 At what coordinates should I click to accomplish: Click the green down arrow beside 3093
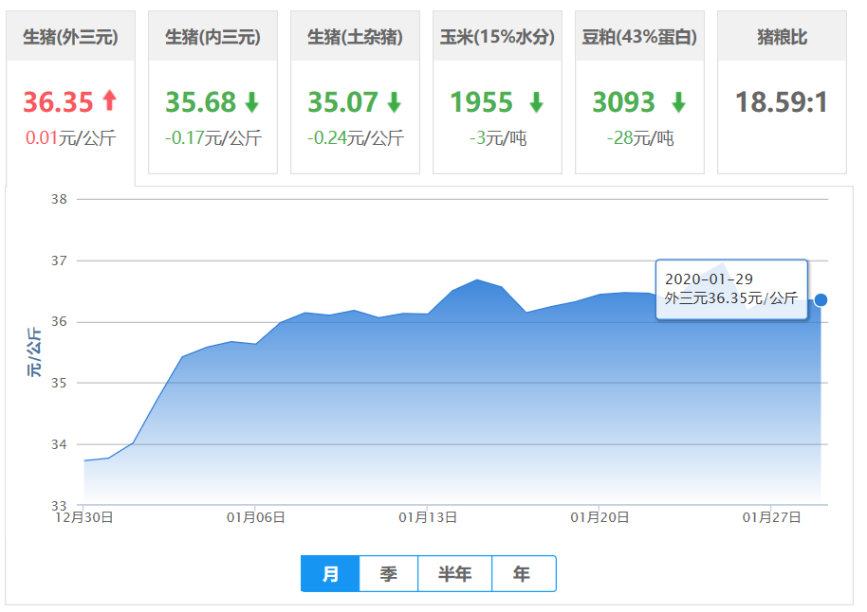(678, 101)
